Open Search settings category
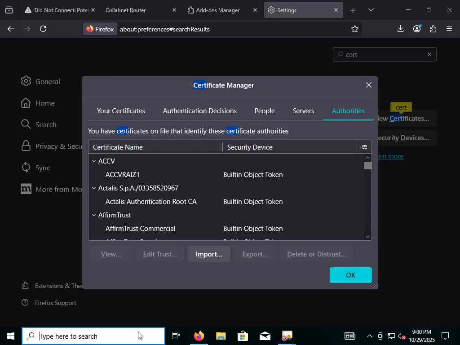This screenshot has height=345, width=460. pyautogui.click(x=39, y=124)
